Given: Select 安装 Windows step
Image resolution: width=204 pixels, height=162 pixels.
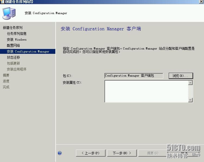Looking at the screenshot, I should pos(17,39).
